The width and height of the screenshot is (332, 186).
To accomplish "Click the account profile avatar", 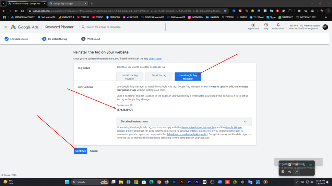I will click(x=325, y=27).
